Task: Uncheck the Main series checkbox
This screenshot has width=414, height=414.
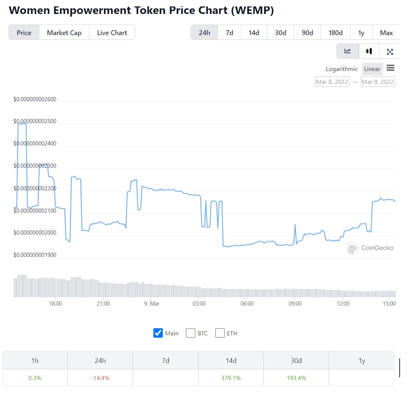Action: (158, 333)
